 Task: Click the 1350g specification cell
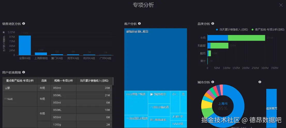(x=64, y=125)
